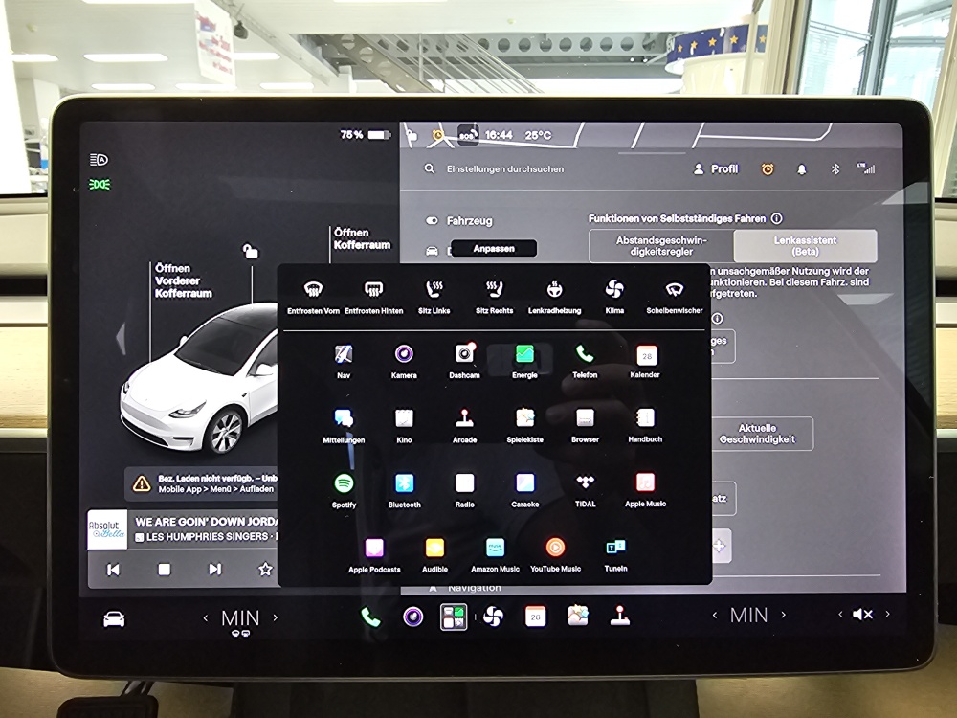Open info next to Selbstständiges Fahren

pyautogui.click(x=776, y=218)
